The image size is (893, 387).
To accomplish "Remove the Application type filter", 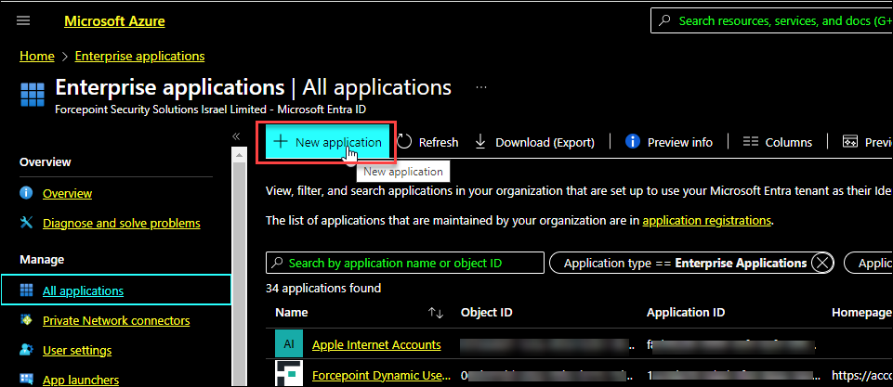I will click(821, 263).
